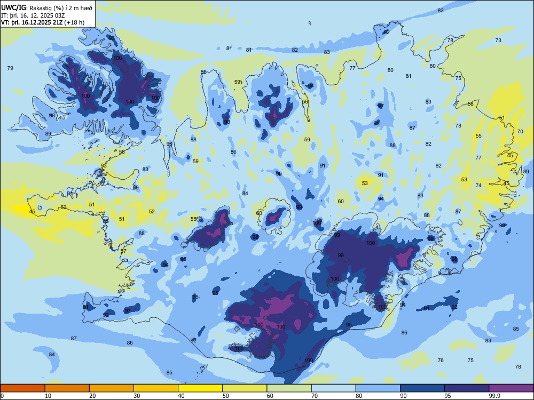Click the '0' legend tick label
This screenshot has height=400, width=534.
point(2,396)
